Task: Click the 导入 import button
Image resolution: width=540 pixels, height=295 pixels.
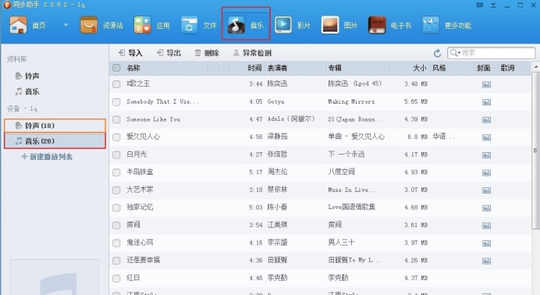Action: click(130, 53)
